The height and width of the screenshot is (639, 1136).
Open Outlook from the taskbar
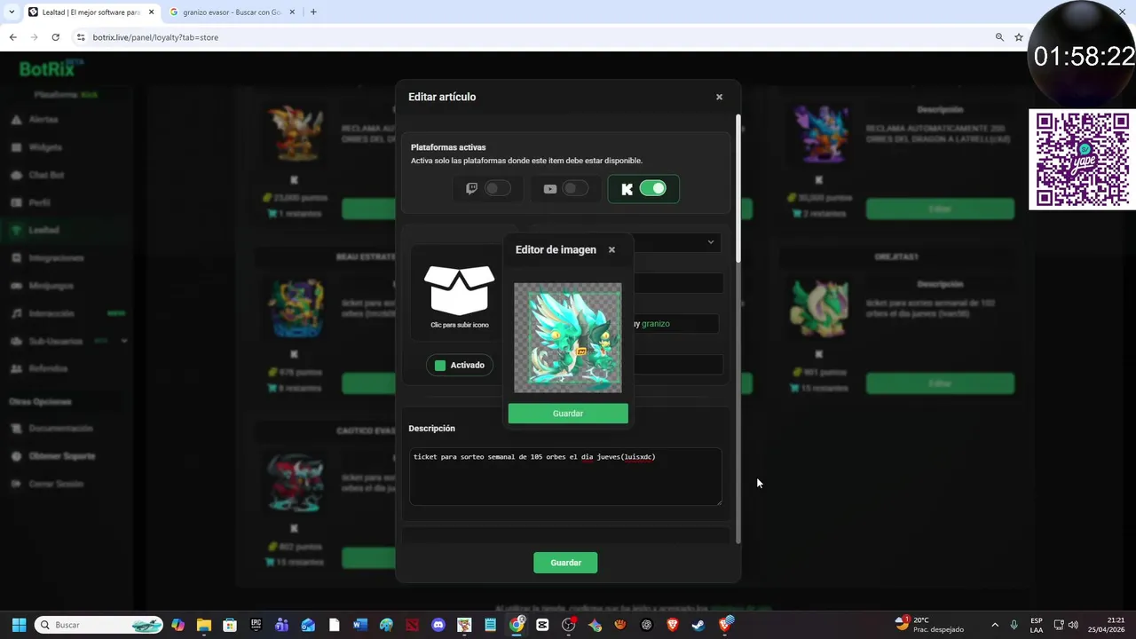308,625
